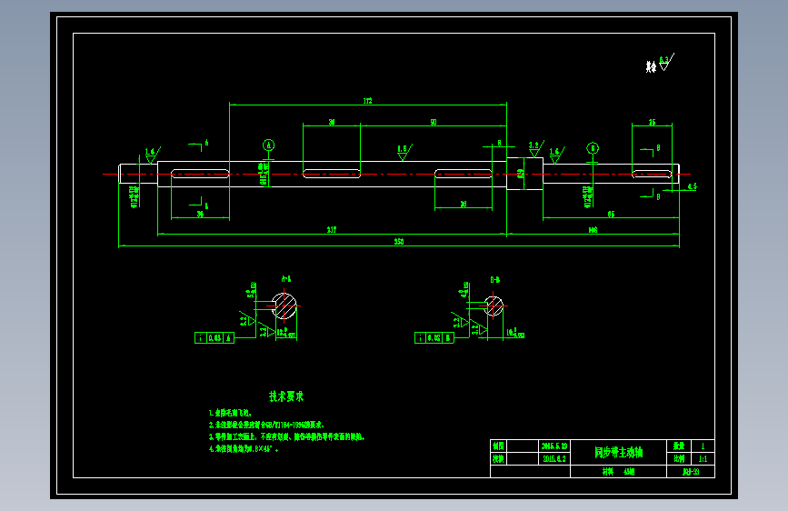Click the B-B section view label
This screenshot has height=511, width=788.
point(495,280)
